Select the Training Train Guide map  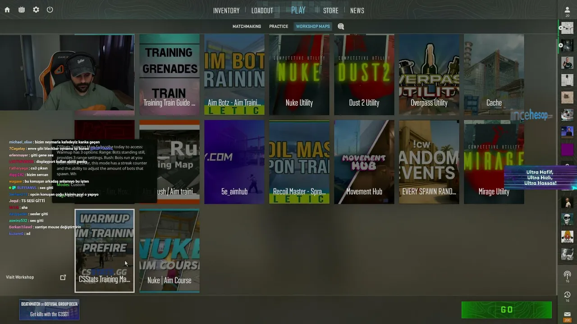pos(169,75)
